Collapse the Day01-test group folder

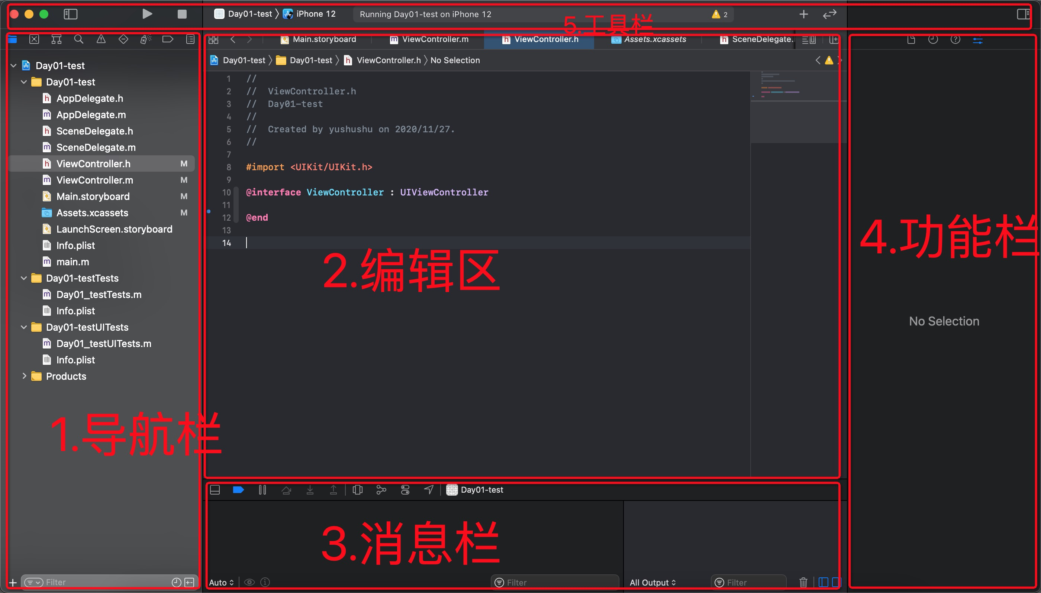[x=24, y=82]
